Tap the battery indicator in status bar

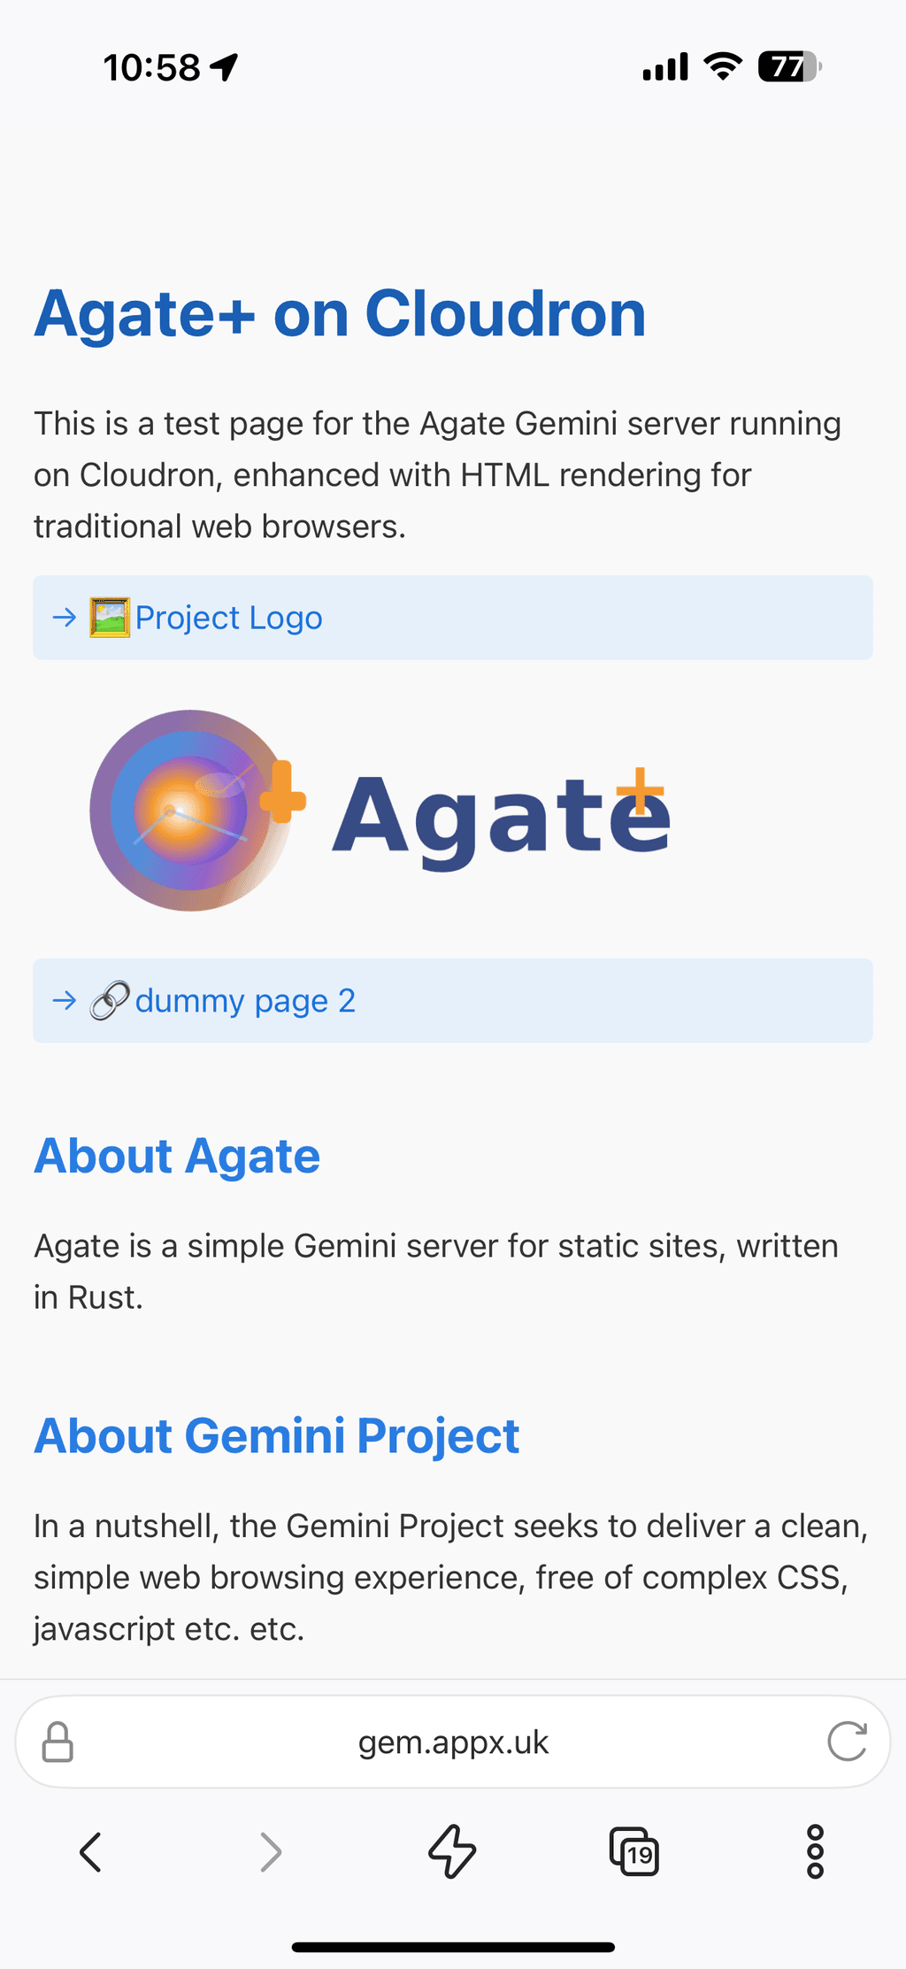[x=790, y=66]
